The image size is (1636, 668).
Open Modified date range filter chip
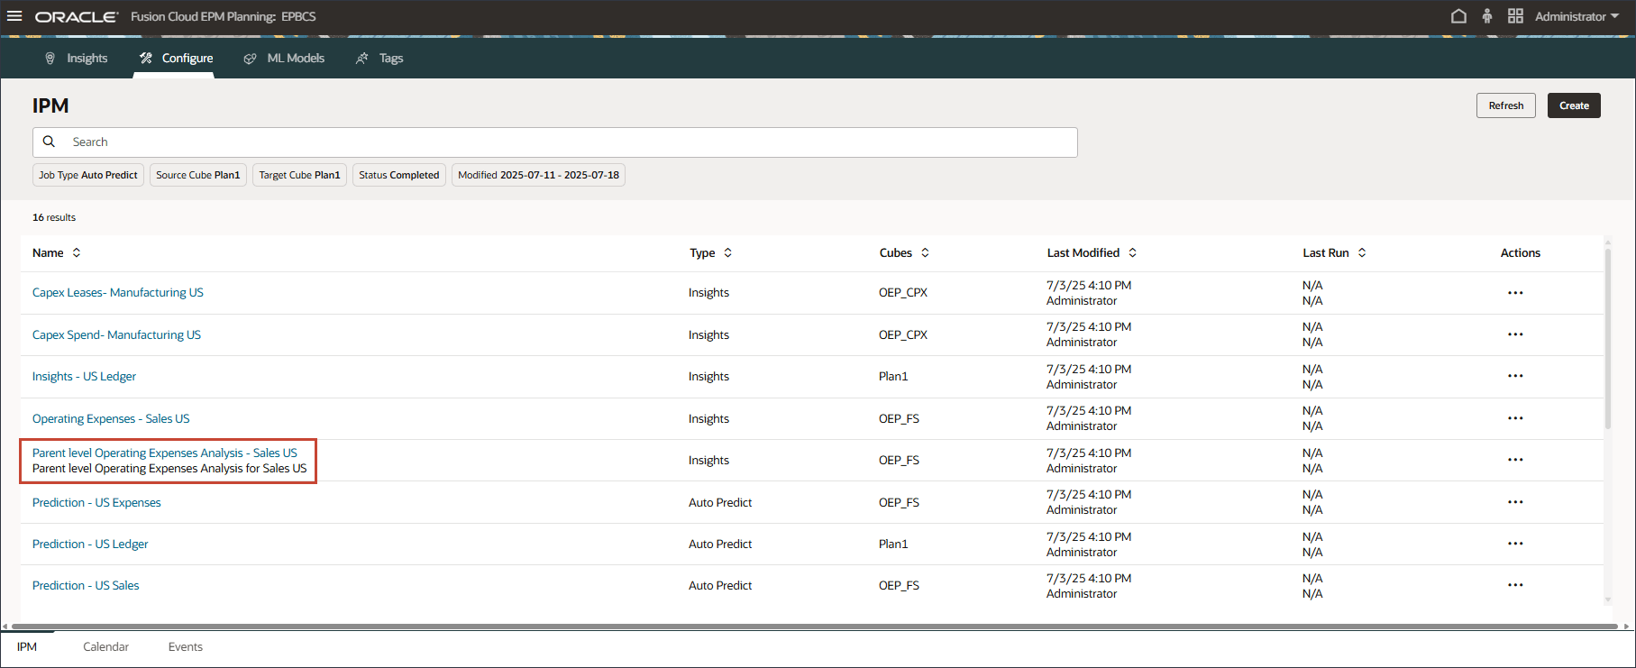(x=538, y=175)
